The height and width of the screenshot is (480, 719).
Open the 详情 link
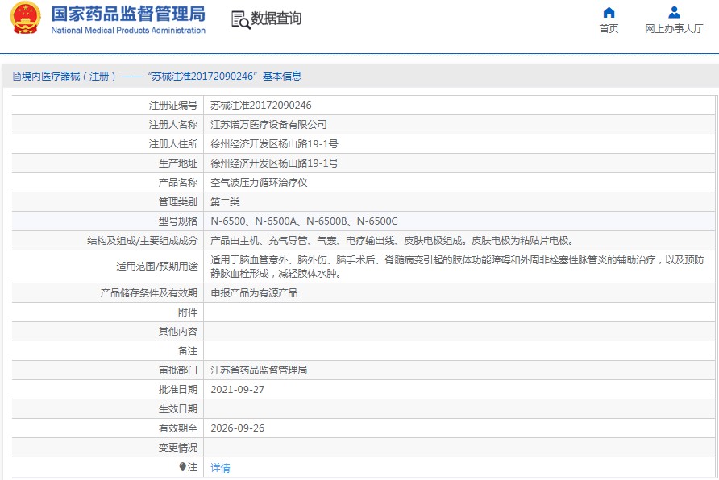click(x=220, y=467)
